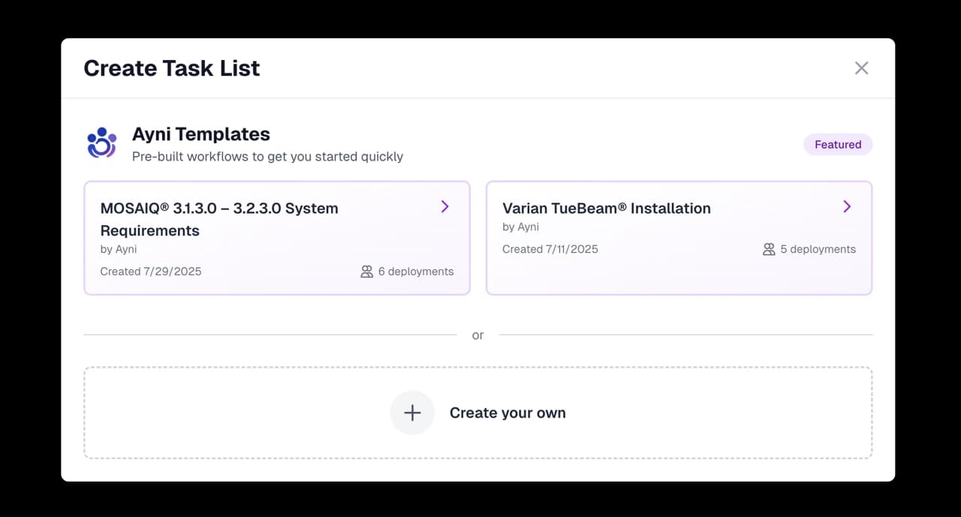Click the or divider text
961x517 pixels.
478,335
